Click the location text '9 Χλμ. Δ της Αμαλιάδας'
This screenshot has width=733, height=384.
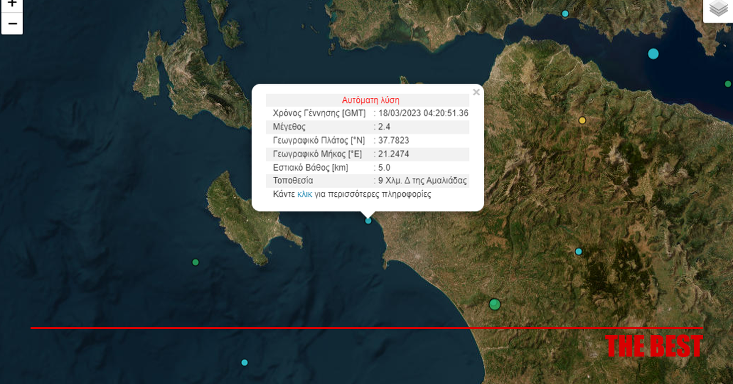tap(422, 181)
